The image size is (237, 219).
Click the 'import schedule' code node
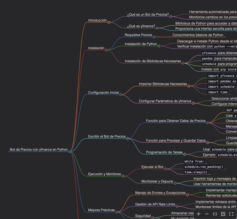221,87
